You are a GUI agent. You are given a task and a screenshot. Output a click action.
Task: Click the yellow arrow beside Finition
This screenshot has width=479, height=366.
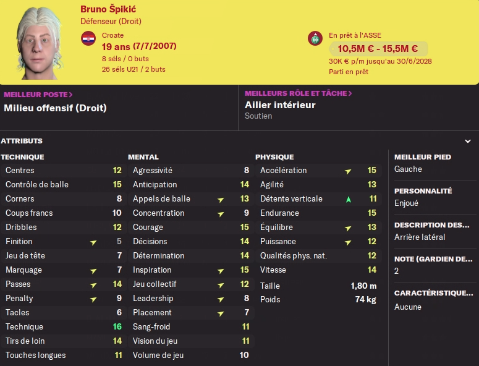click(x=93, y=242)
